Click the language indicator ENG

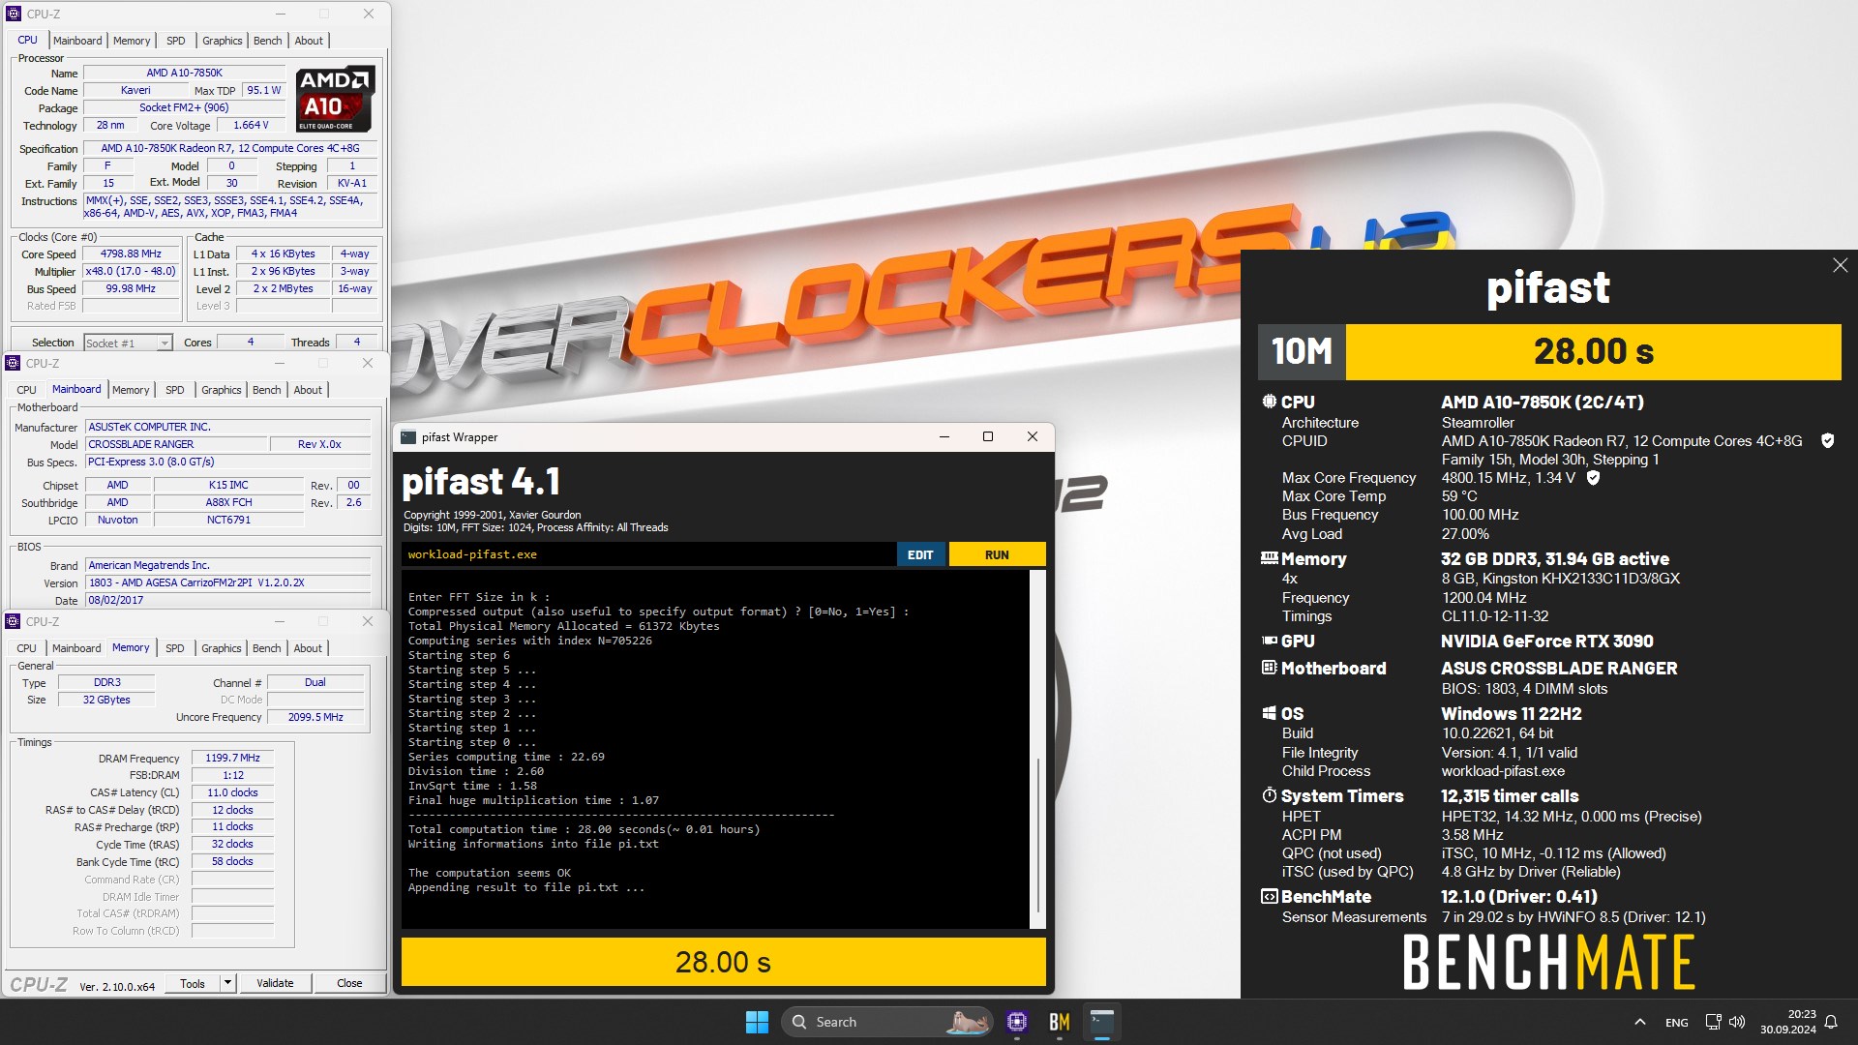click(1676, 1023)
